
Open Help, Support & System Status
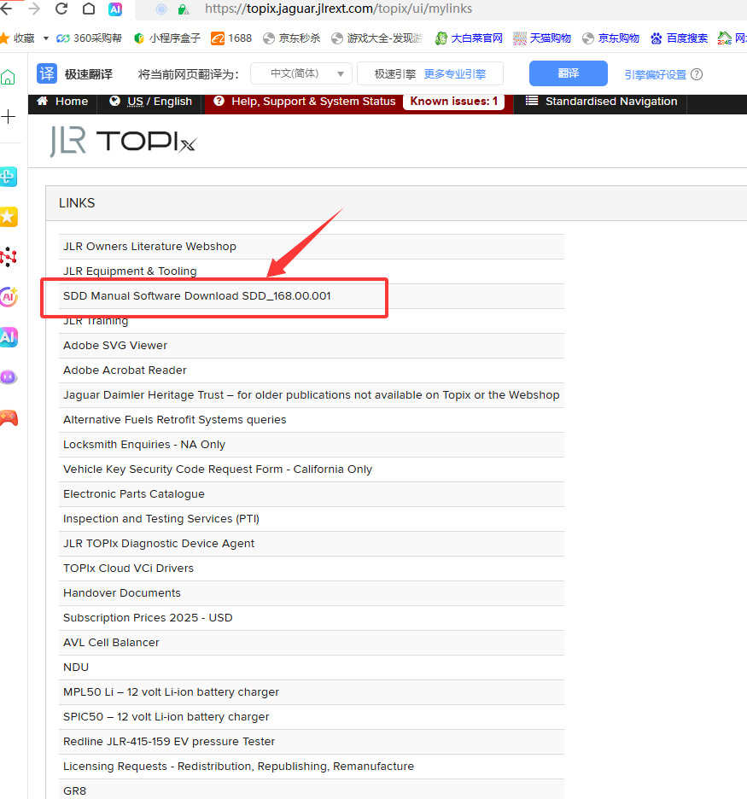pos(305,102)
